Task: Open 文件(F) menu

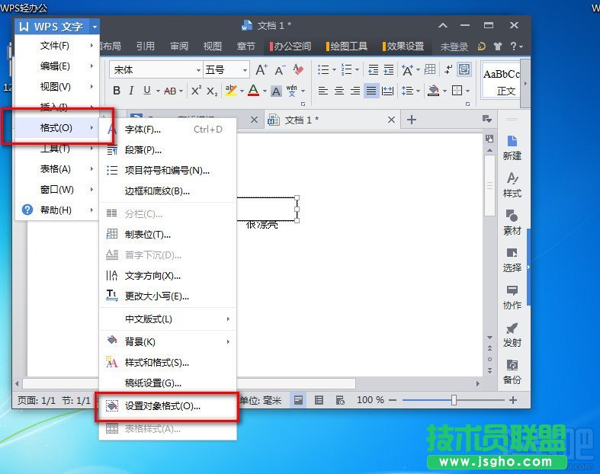Action: (56, 46)
